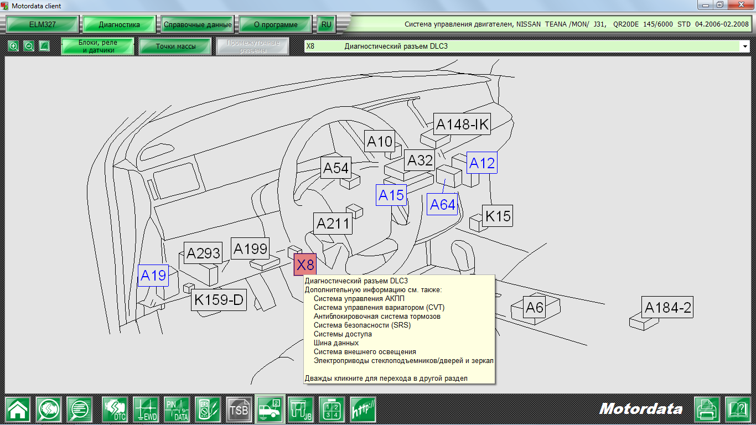
Task: Select component A10 on diagram
Action: click(379, 142)
